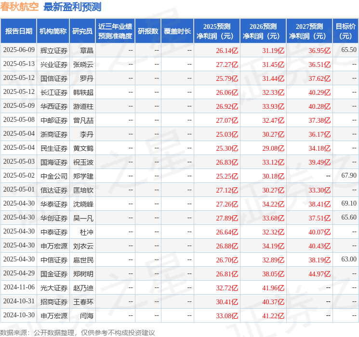Select 华西证券 institution cell

point(54,106)
